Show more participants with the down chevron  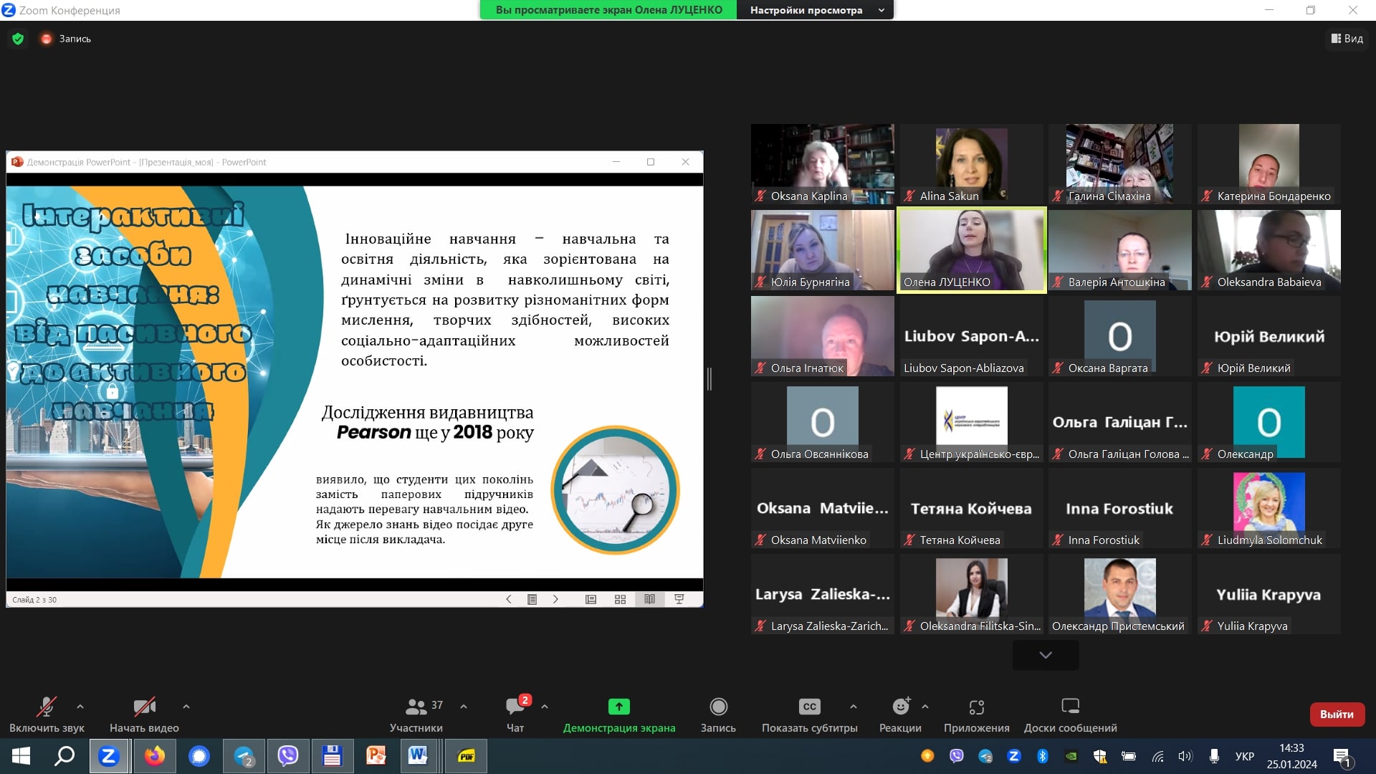tap(1046, 655)
